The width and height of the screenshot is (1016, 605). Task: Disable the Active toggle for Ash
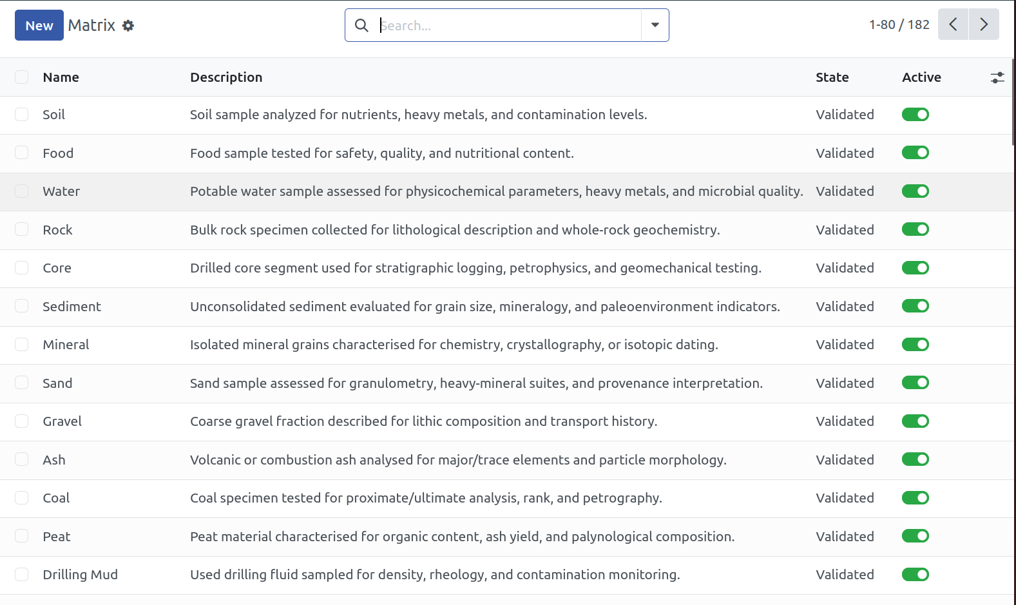(x=915, y=459)
